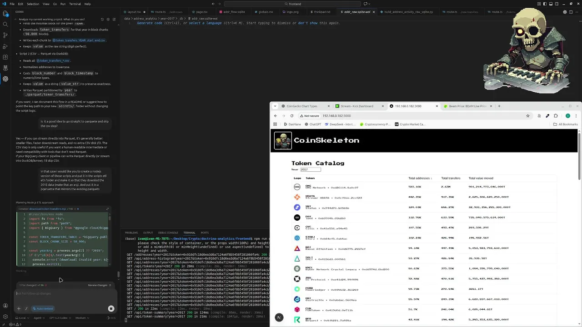This screenshot has height=327, width=582.
Task: Open the Selection menu
Action: 33,4
